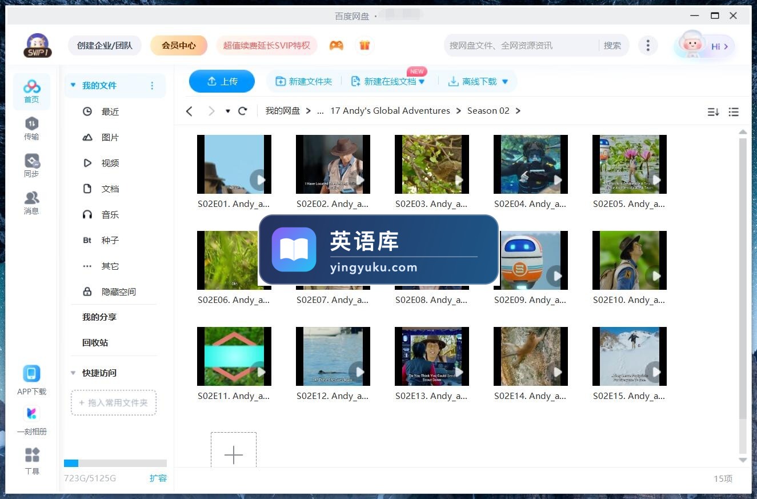The width and height of the screenshot is (757, 499).
Task: Open the 工具 tools panel
Action: [x=32, y=461]
